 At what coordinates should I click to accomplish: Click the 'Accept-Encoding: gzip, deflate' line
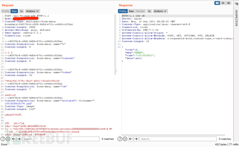[28, 30]
